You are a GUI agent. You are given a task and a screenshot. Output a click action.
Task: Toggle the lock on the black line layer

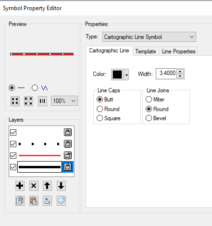click(68, 167)
